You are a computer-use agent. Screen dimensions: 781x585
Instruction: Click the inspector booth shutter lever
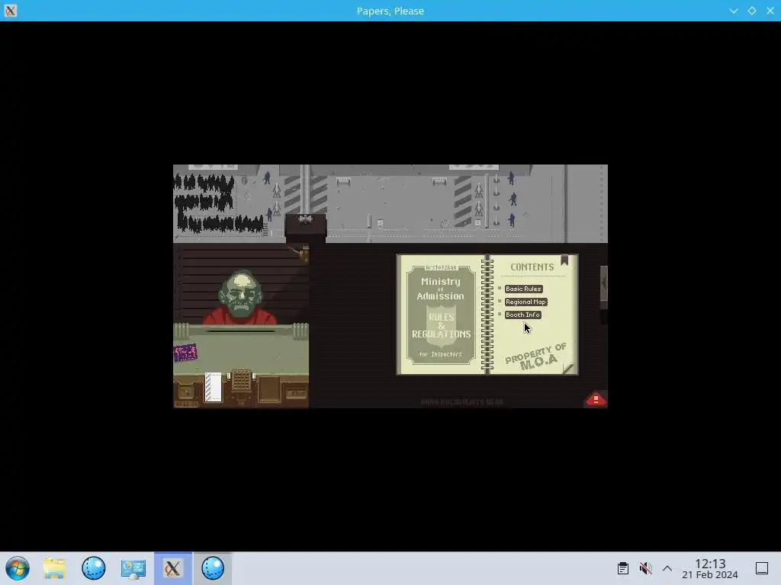(x=304, y=253)
